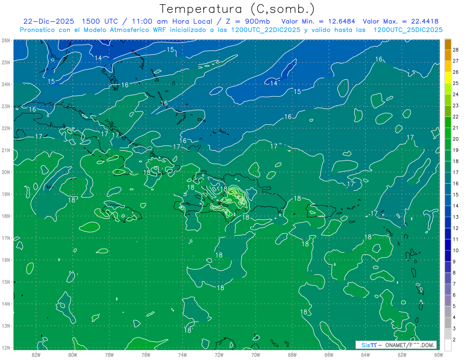Click the legend value 28
The width and height of the screenshot is (466, 360).
click(456, 50)
